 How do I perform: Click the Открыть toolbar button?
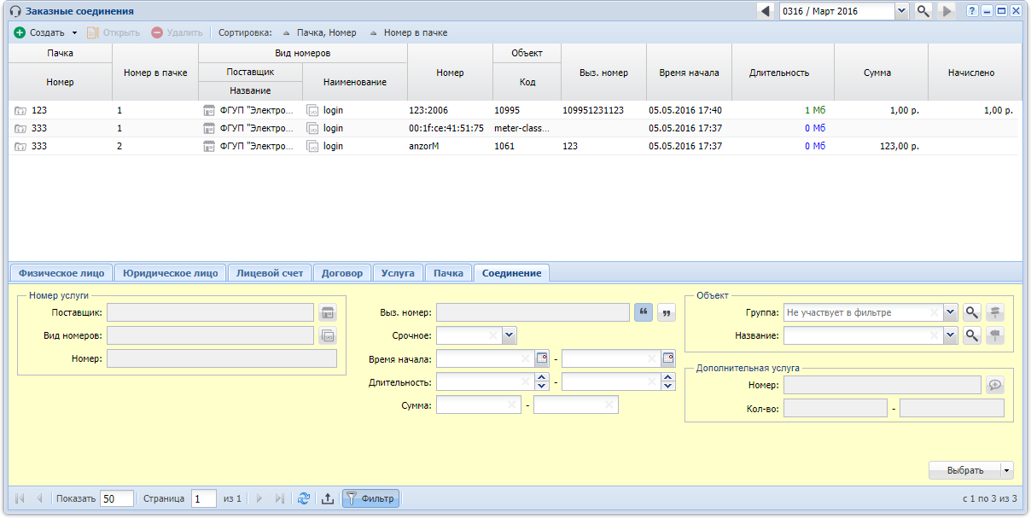(114, 33)
